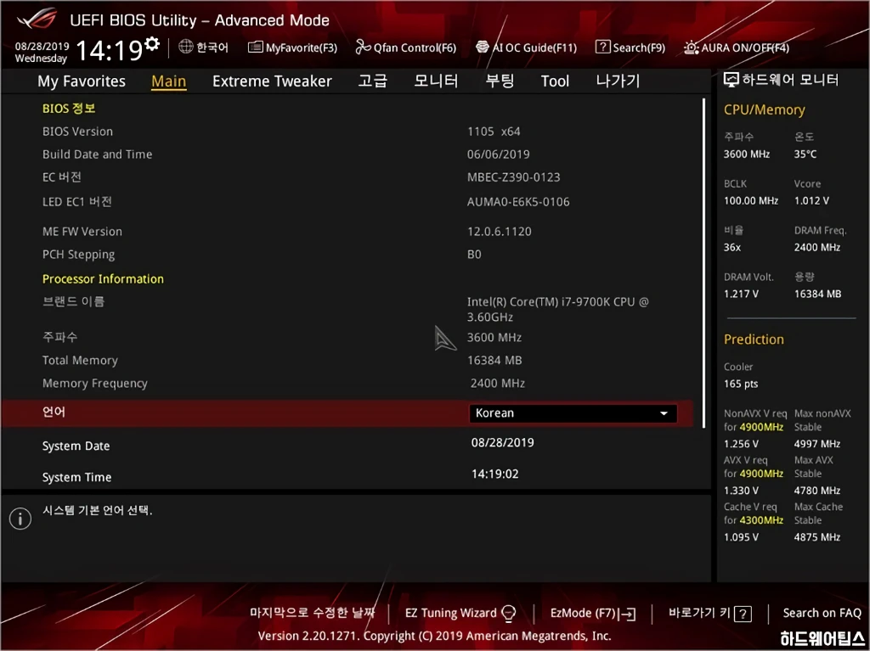Click BIOS 정보 section heading
Image resolution: width=870 pixels, height=651 pixels.
[x=69, y=108]
